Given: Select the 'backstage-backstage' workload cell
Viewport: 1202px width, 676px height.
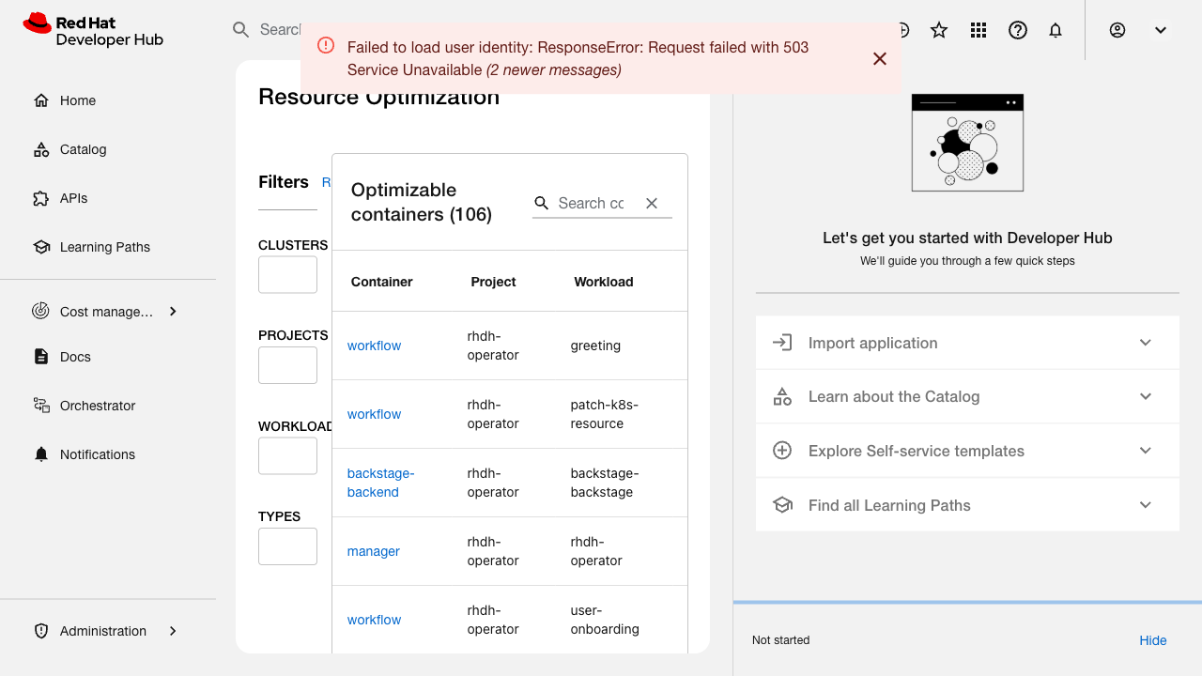Looking at the screenshot, I should coord(604,483).
